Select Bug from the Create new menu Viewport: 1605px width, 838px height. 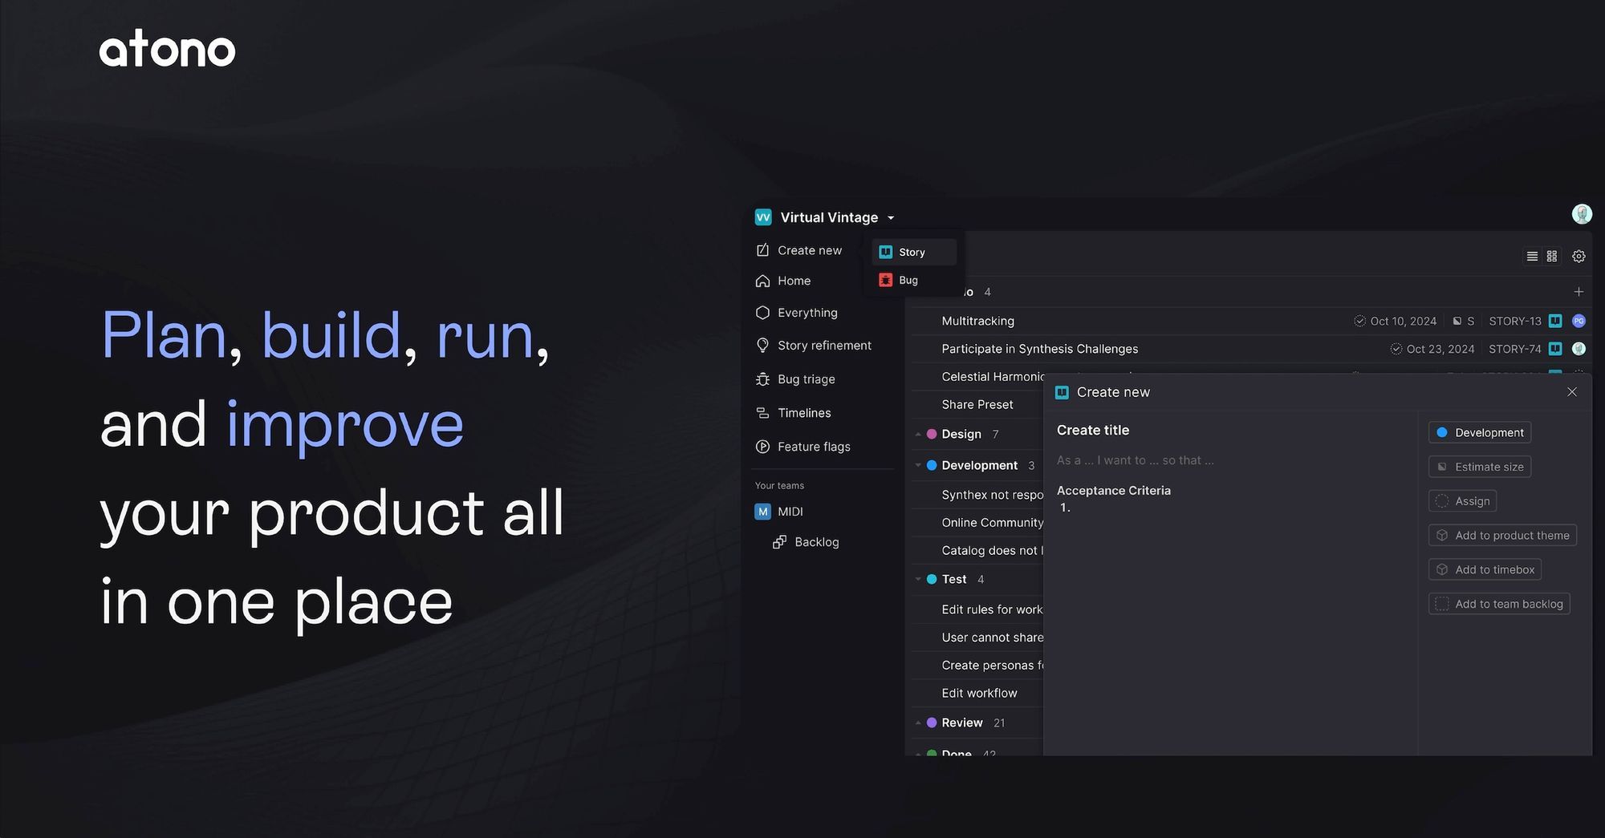pos(908,280)
